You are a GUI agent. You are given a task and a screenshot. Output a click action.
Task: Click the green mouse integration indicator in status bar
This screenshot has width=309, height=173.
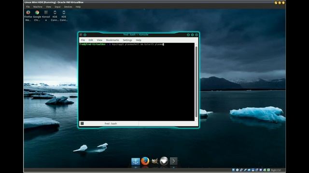[x=265, y=170]
